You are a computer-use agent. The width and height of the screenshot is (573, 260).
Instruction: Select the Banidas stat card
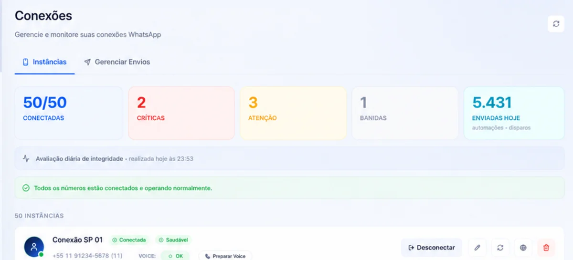pos(405,113)
